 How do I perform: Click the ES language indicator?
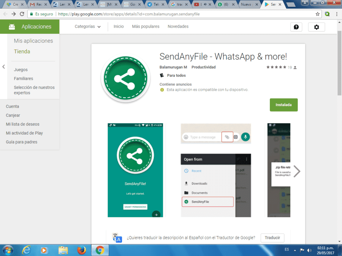tap(287, 250)
